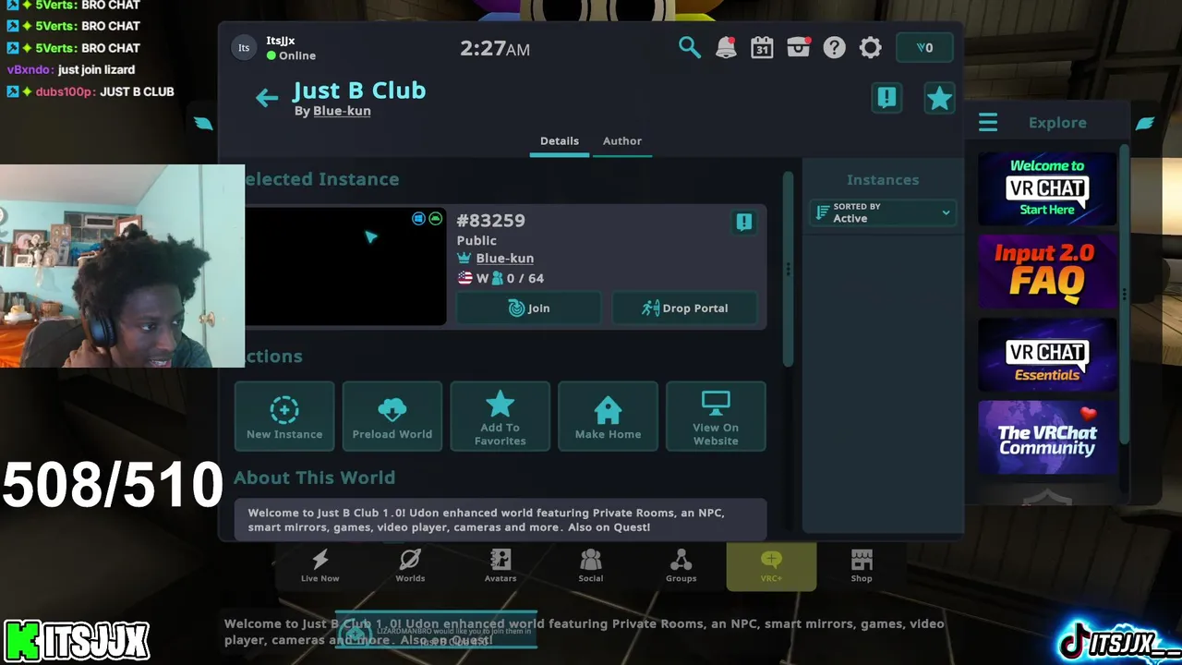
Task: Click the ItsJJx profile avatar icon
Action: (x=244, y=48)
